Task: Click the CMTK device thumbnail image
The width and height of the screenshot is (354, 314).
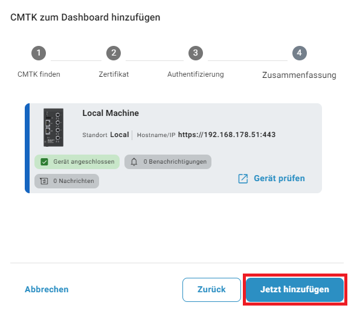Action: click(54, 127)
